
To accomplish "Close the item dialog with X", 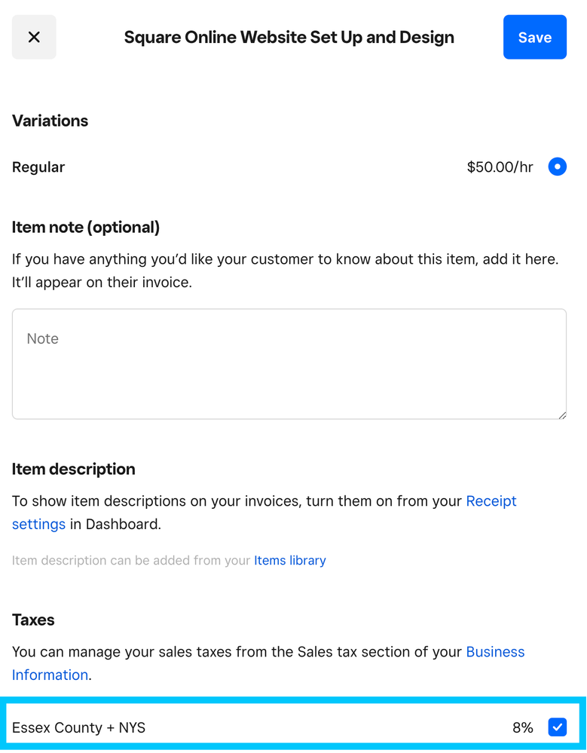I will click(x=34, y=37).
